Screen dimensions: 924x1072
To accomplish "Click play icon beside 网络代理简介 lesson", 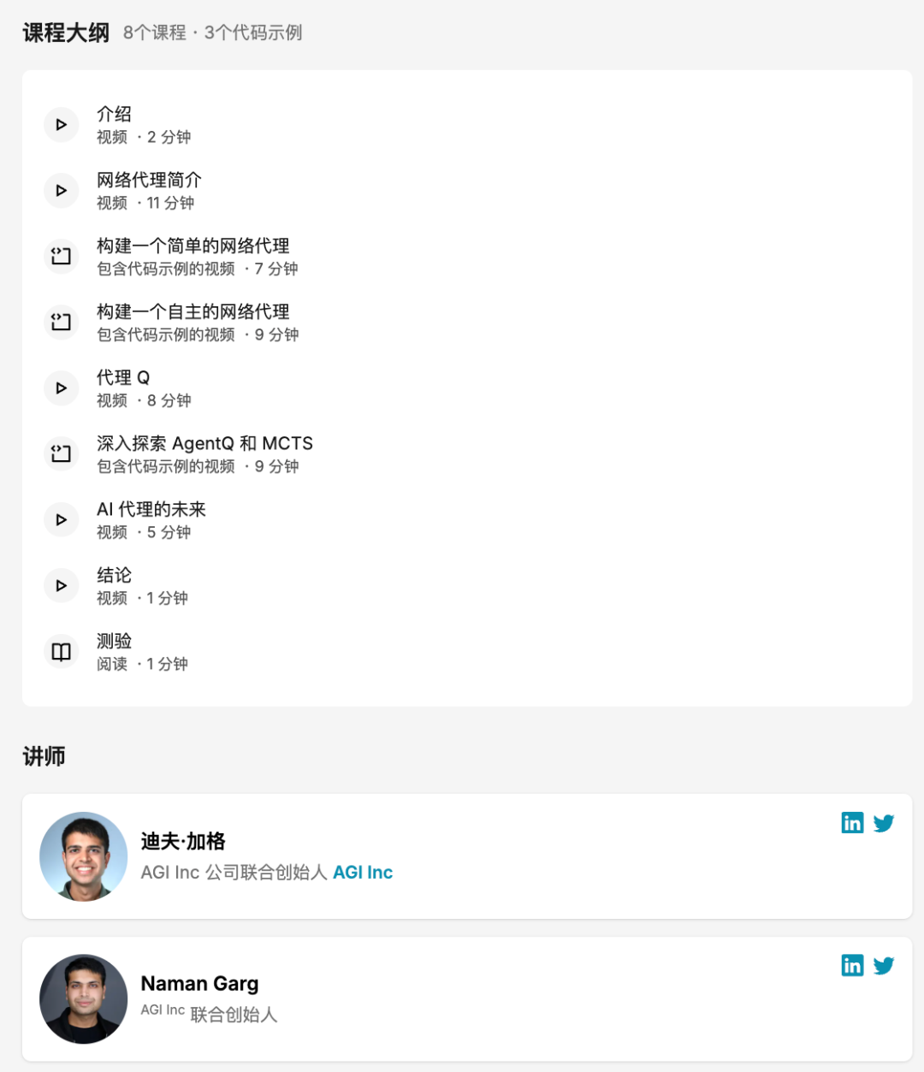I will [61, 191].
